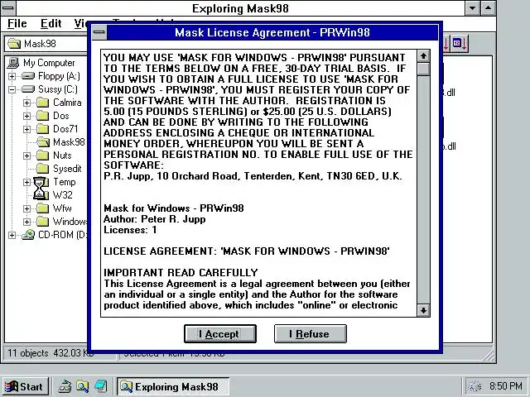Expand the Dos71 folder node
This screenshot has width=530, height=397.
point(26,129)
